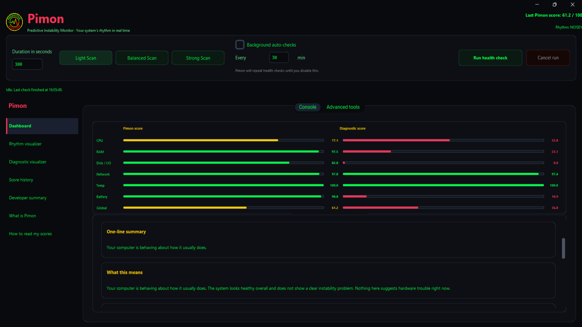This screenshot has height=327, width=582.
Task: Focus the Duration in seconds field
Action: [x=27, y=64]
